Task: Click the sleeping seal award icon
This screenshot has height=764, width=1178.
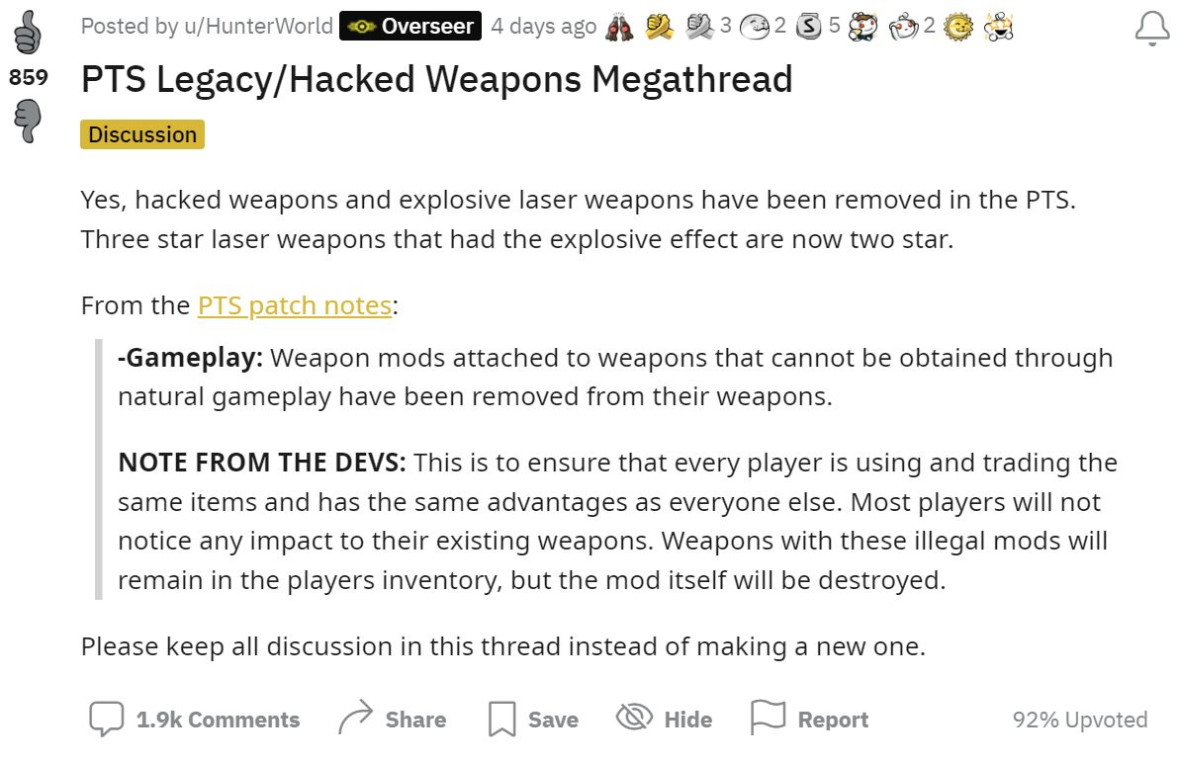Action: 755,27
